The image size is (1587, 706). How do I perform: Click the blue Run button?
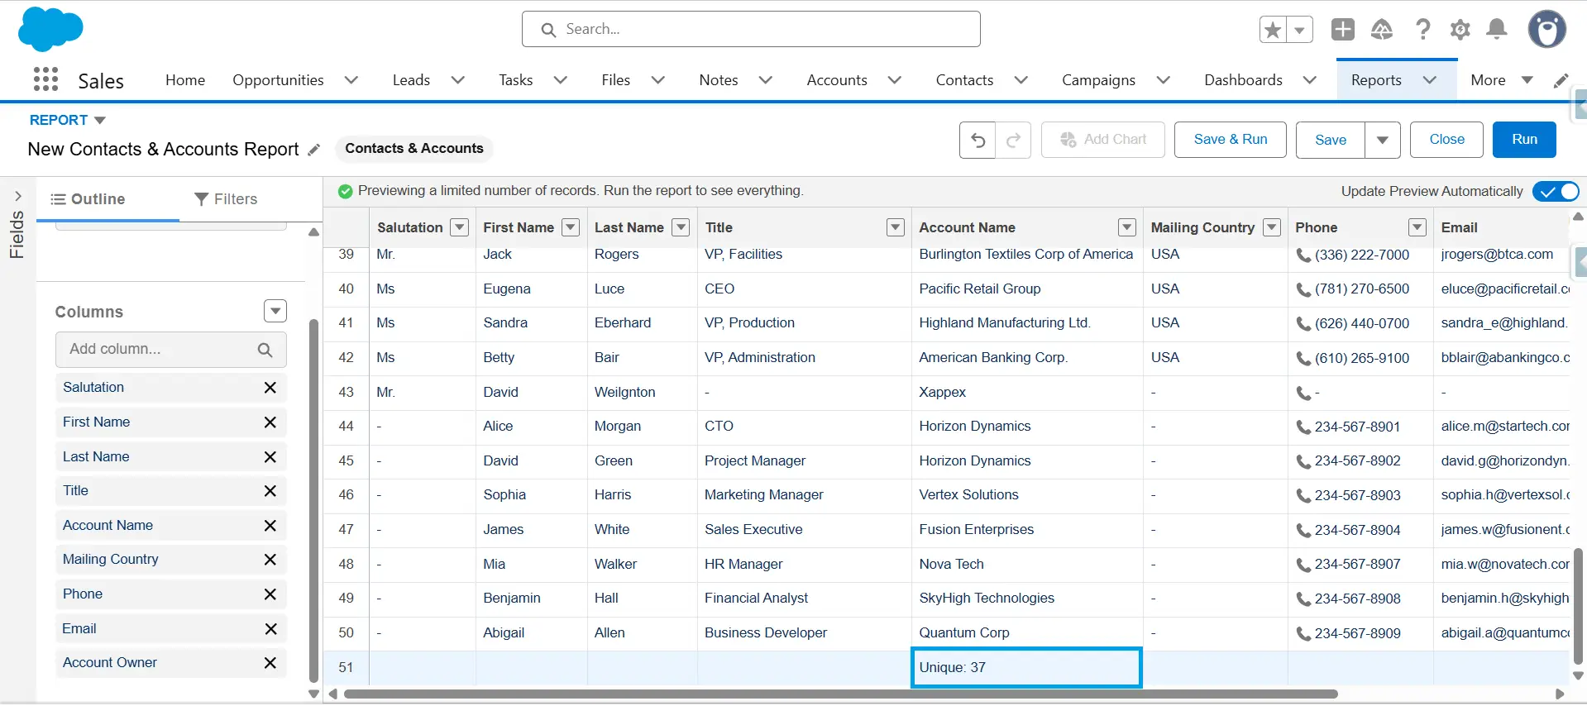1524,140
